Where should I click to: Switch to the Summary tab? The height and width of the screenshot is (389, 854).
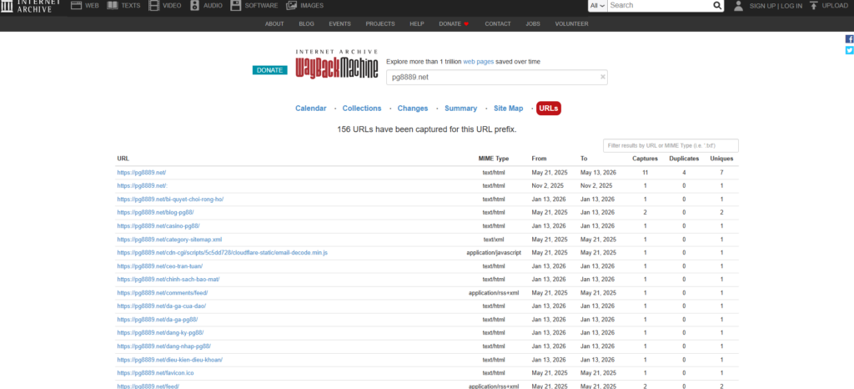[460, 109]
